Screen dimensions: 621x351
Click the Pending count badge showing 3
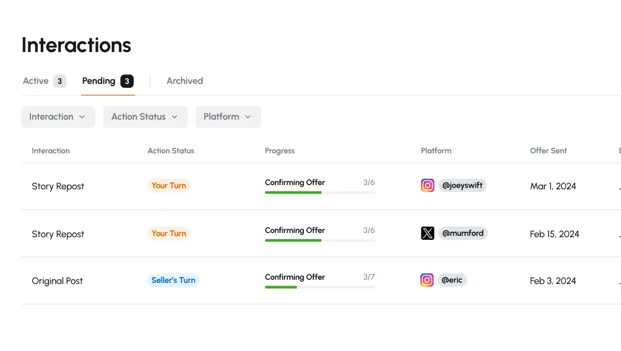(x=127, y=81)
